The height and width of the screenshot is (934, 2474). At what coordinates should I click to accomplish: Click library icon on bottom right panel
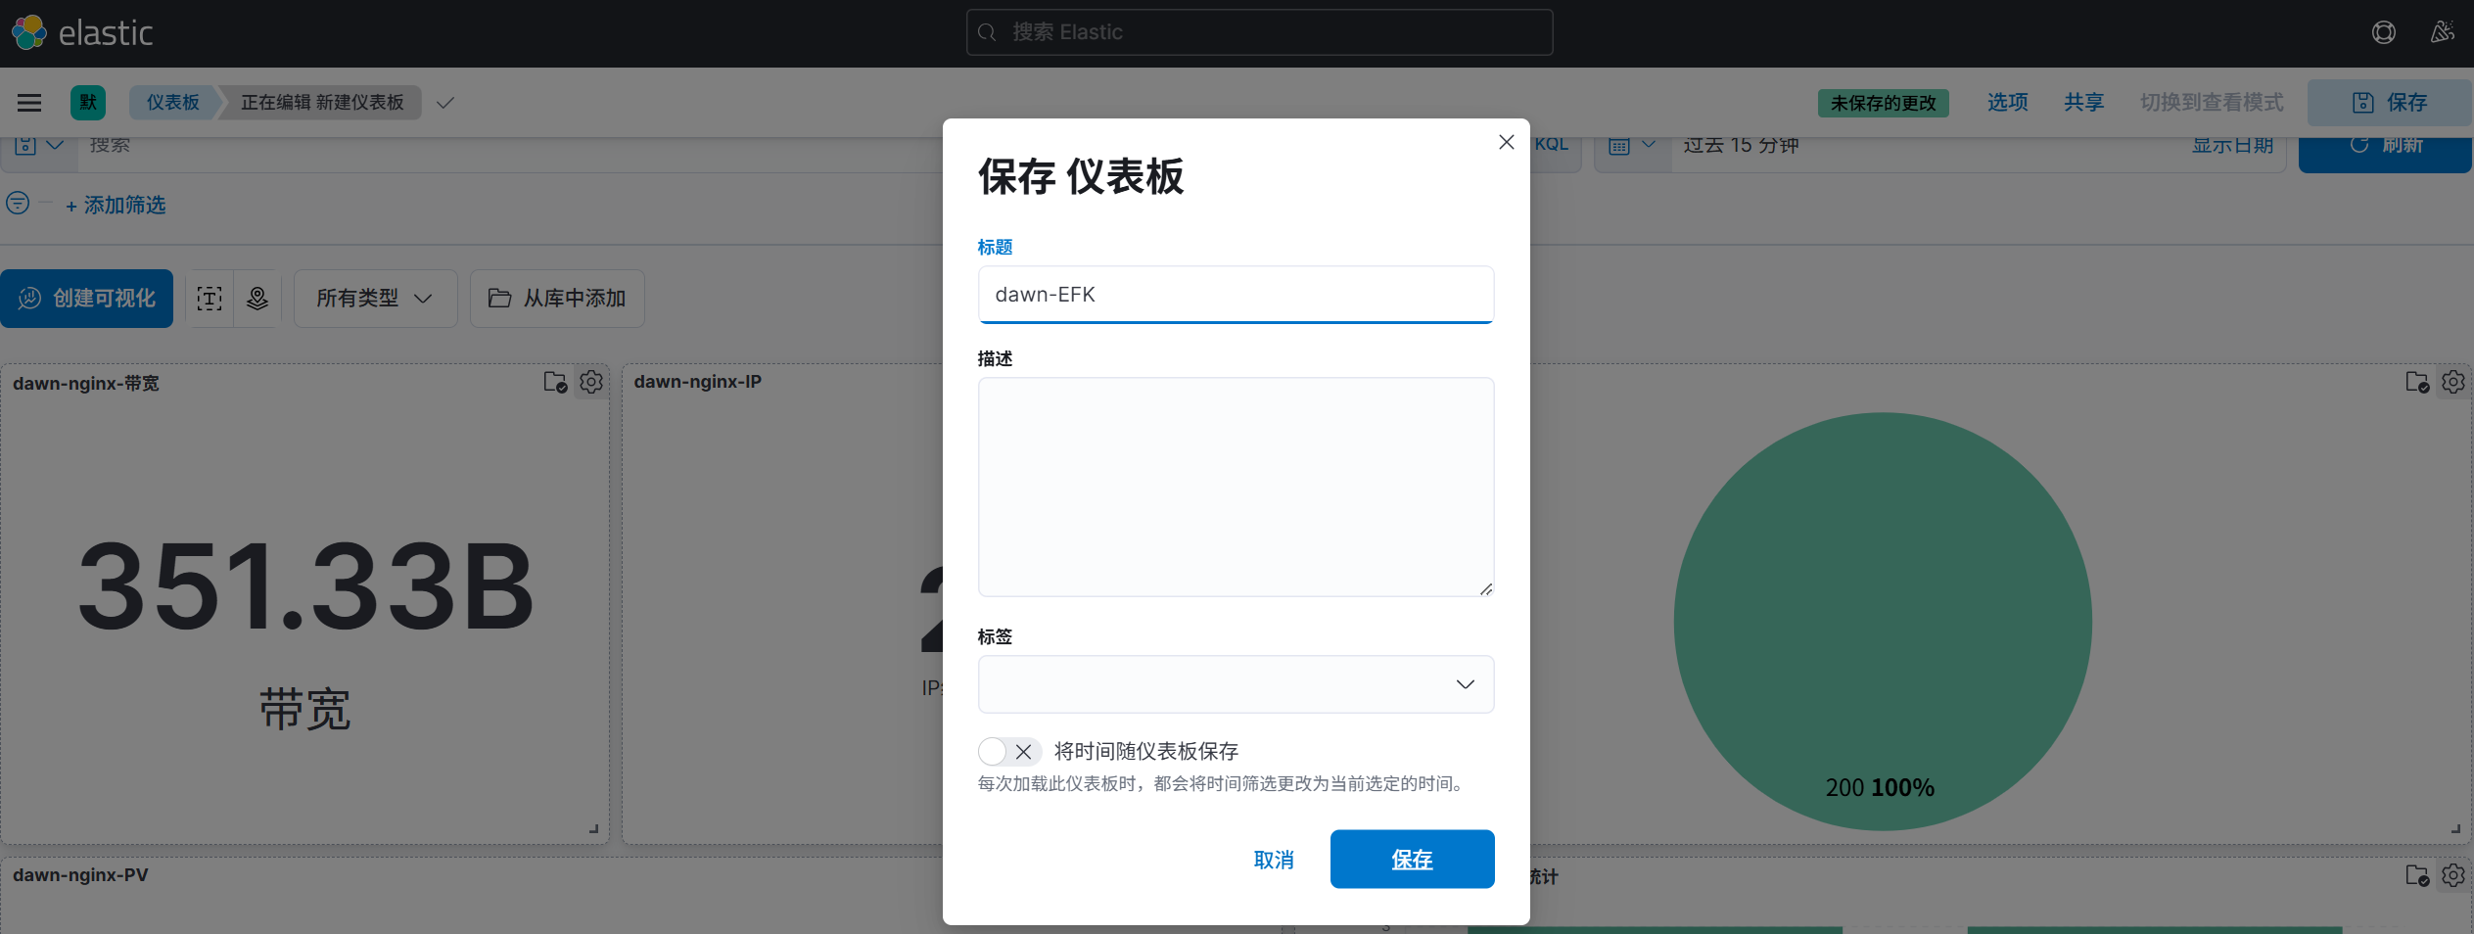tap(2417, 875)
